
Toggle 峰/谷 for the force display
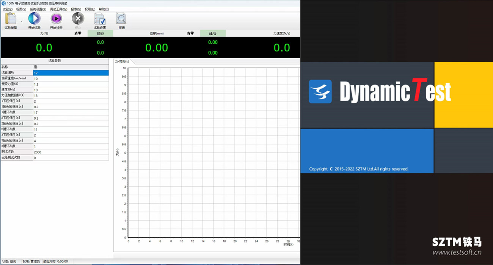pyautogui.click(x=100, y=33)
